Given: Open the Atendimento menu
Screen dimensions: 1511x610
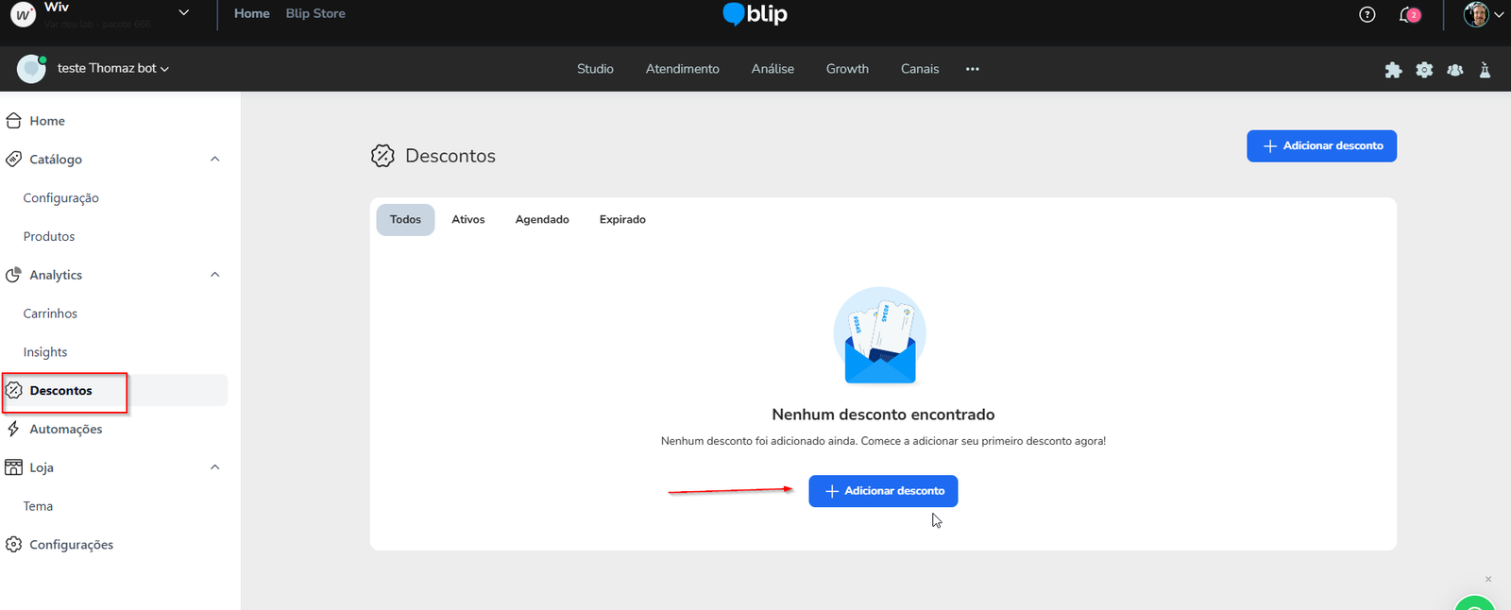Looking at the screenshot, I should [x=682, y=69].
